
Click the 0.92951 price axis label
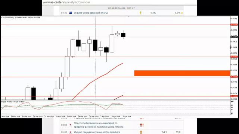click(234, 30)
